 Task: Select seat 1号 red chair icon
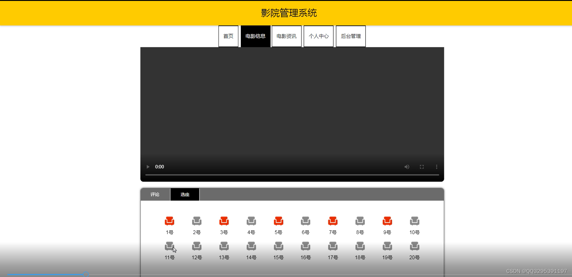(169, 221)
